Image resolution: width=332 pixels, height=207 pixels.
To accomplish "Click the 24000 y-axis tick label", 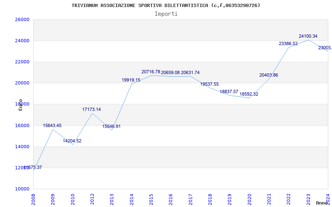I will coord(22,41).
